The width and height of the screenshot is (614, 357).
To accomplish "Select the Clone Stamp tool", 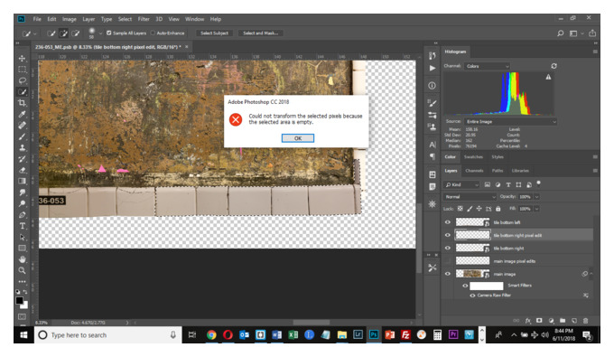I will pyautogui.click(x=23, y=147).
